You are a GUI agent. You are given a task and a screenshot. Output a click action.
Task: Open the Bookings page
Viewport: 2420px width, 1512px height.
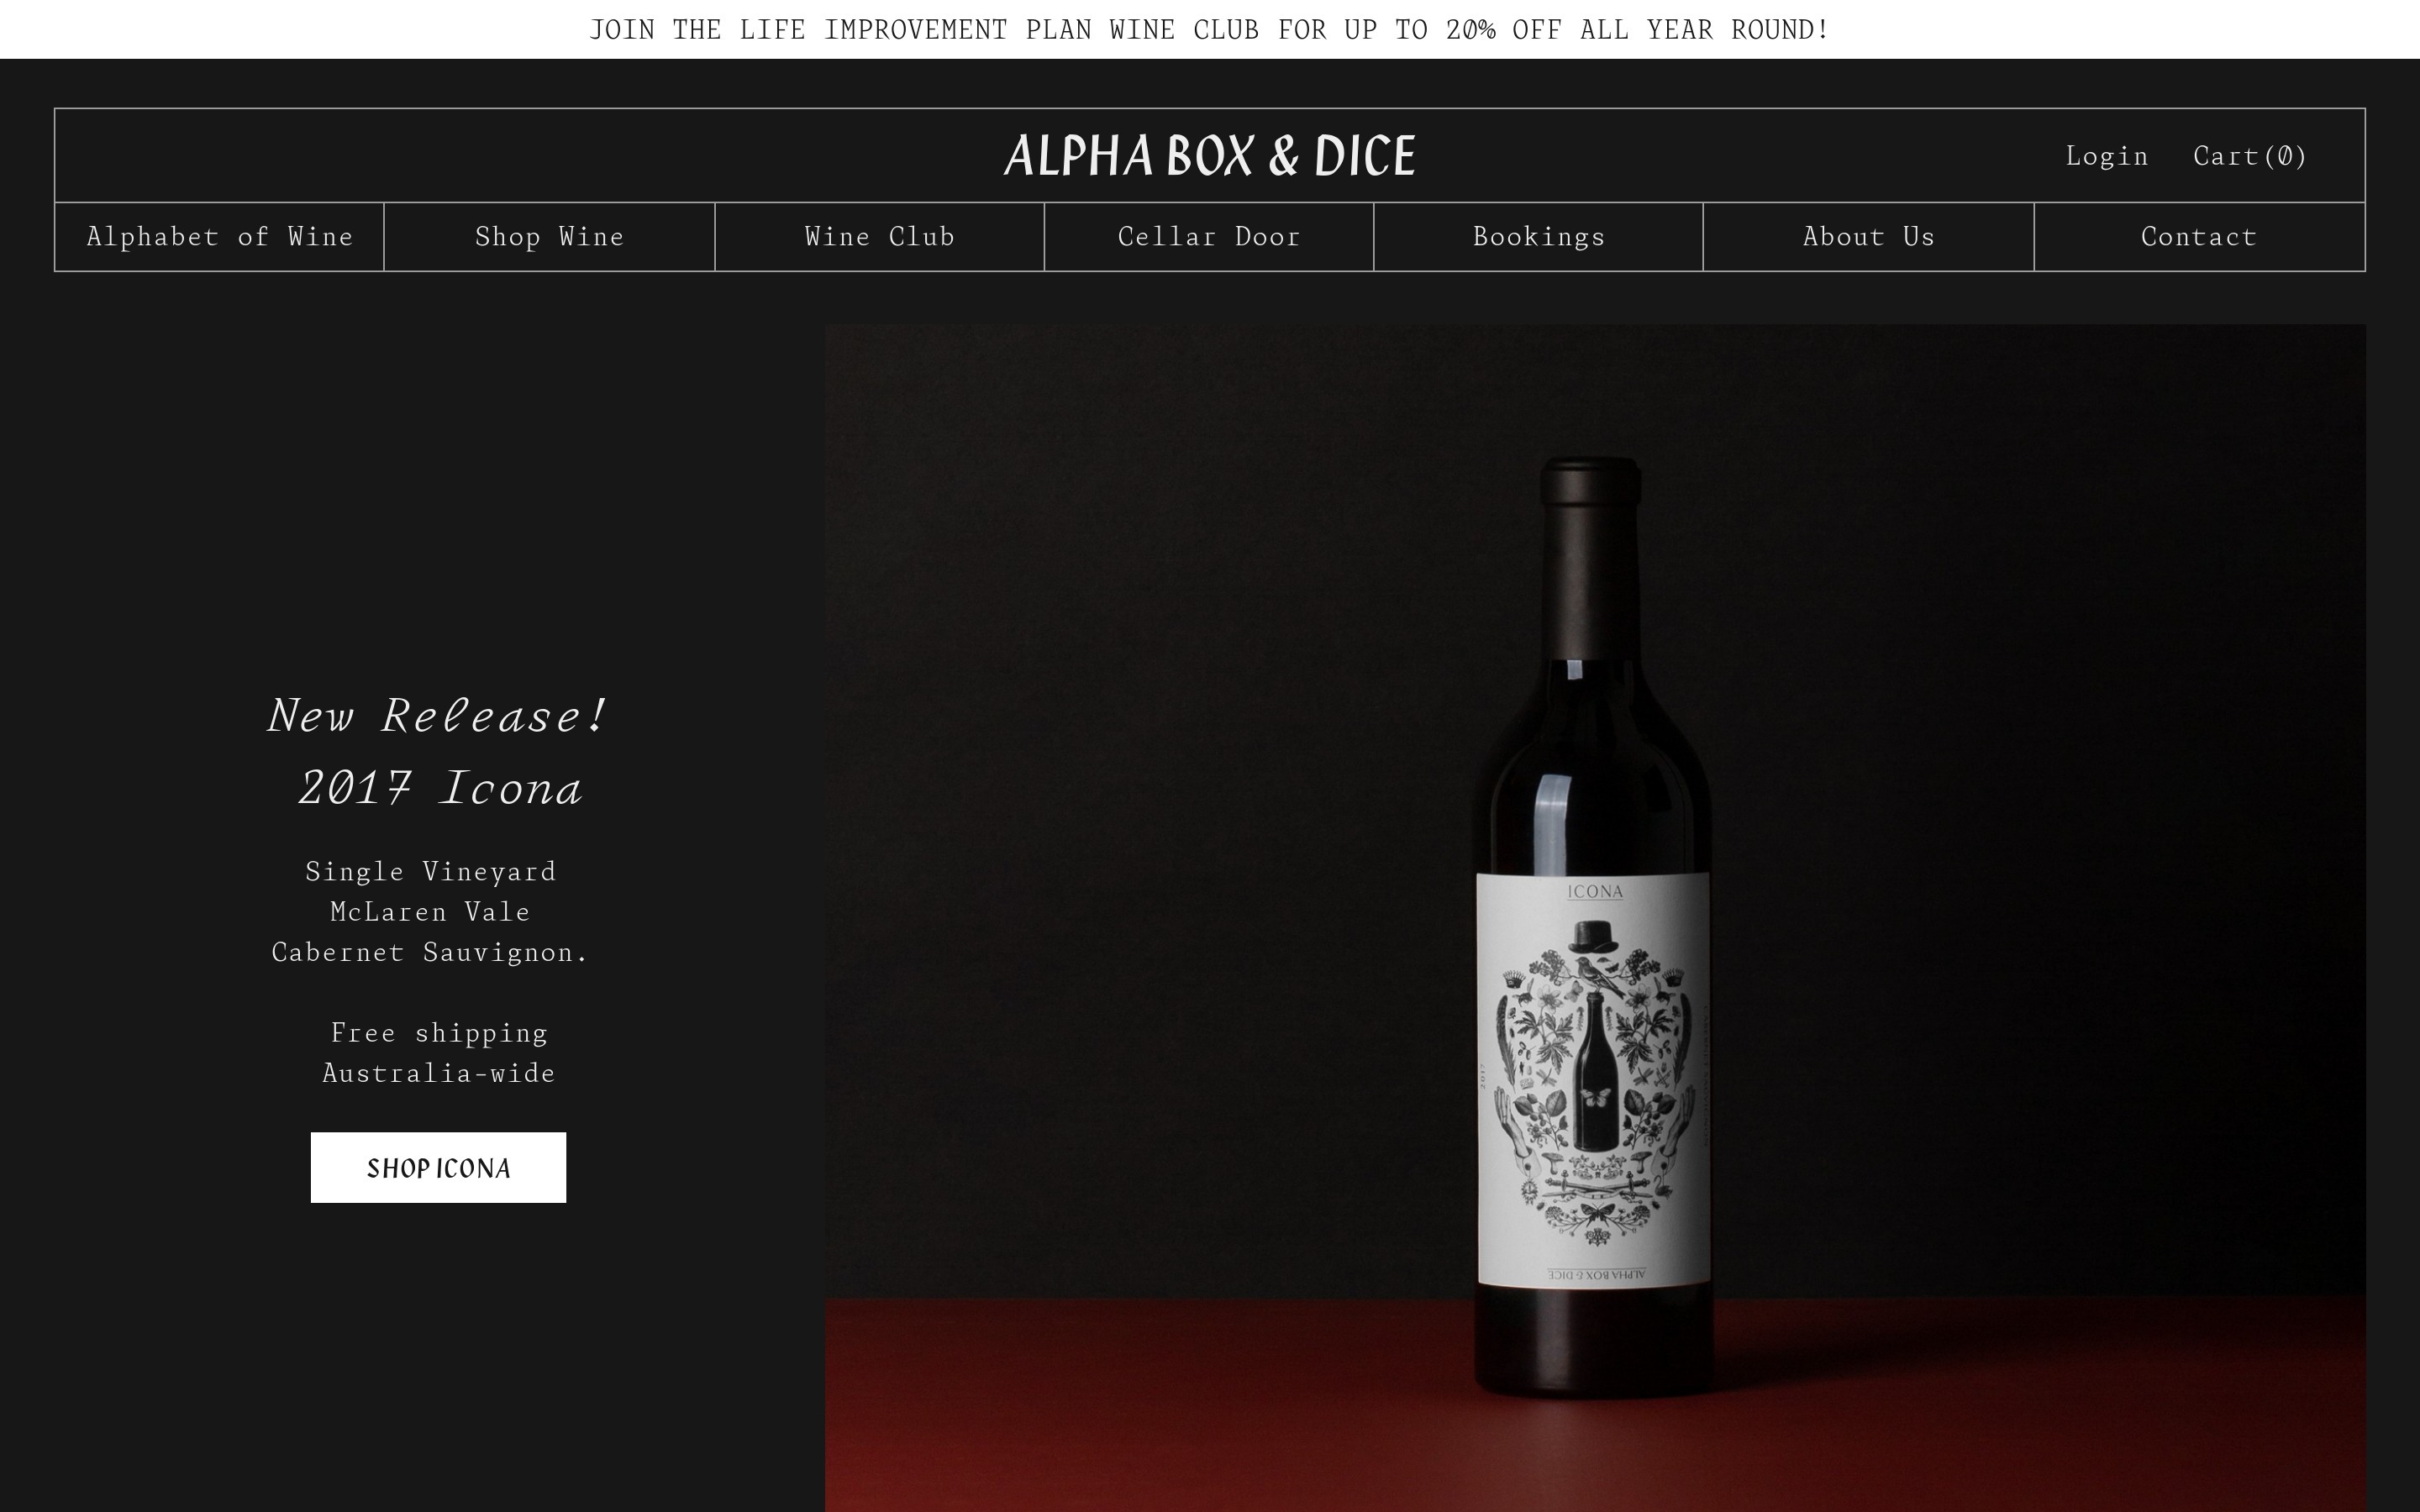(1538, 236)
